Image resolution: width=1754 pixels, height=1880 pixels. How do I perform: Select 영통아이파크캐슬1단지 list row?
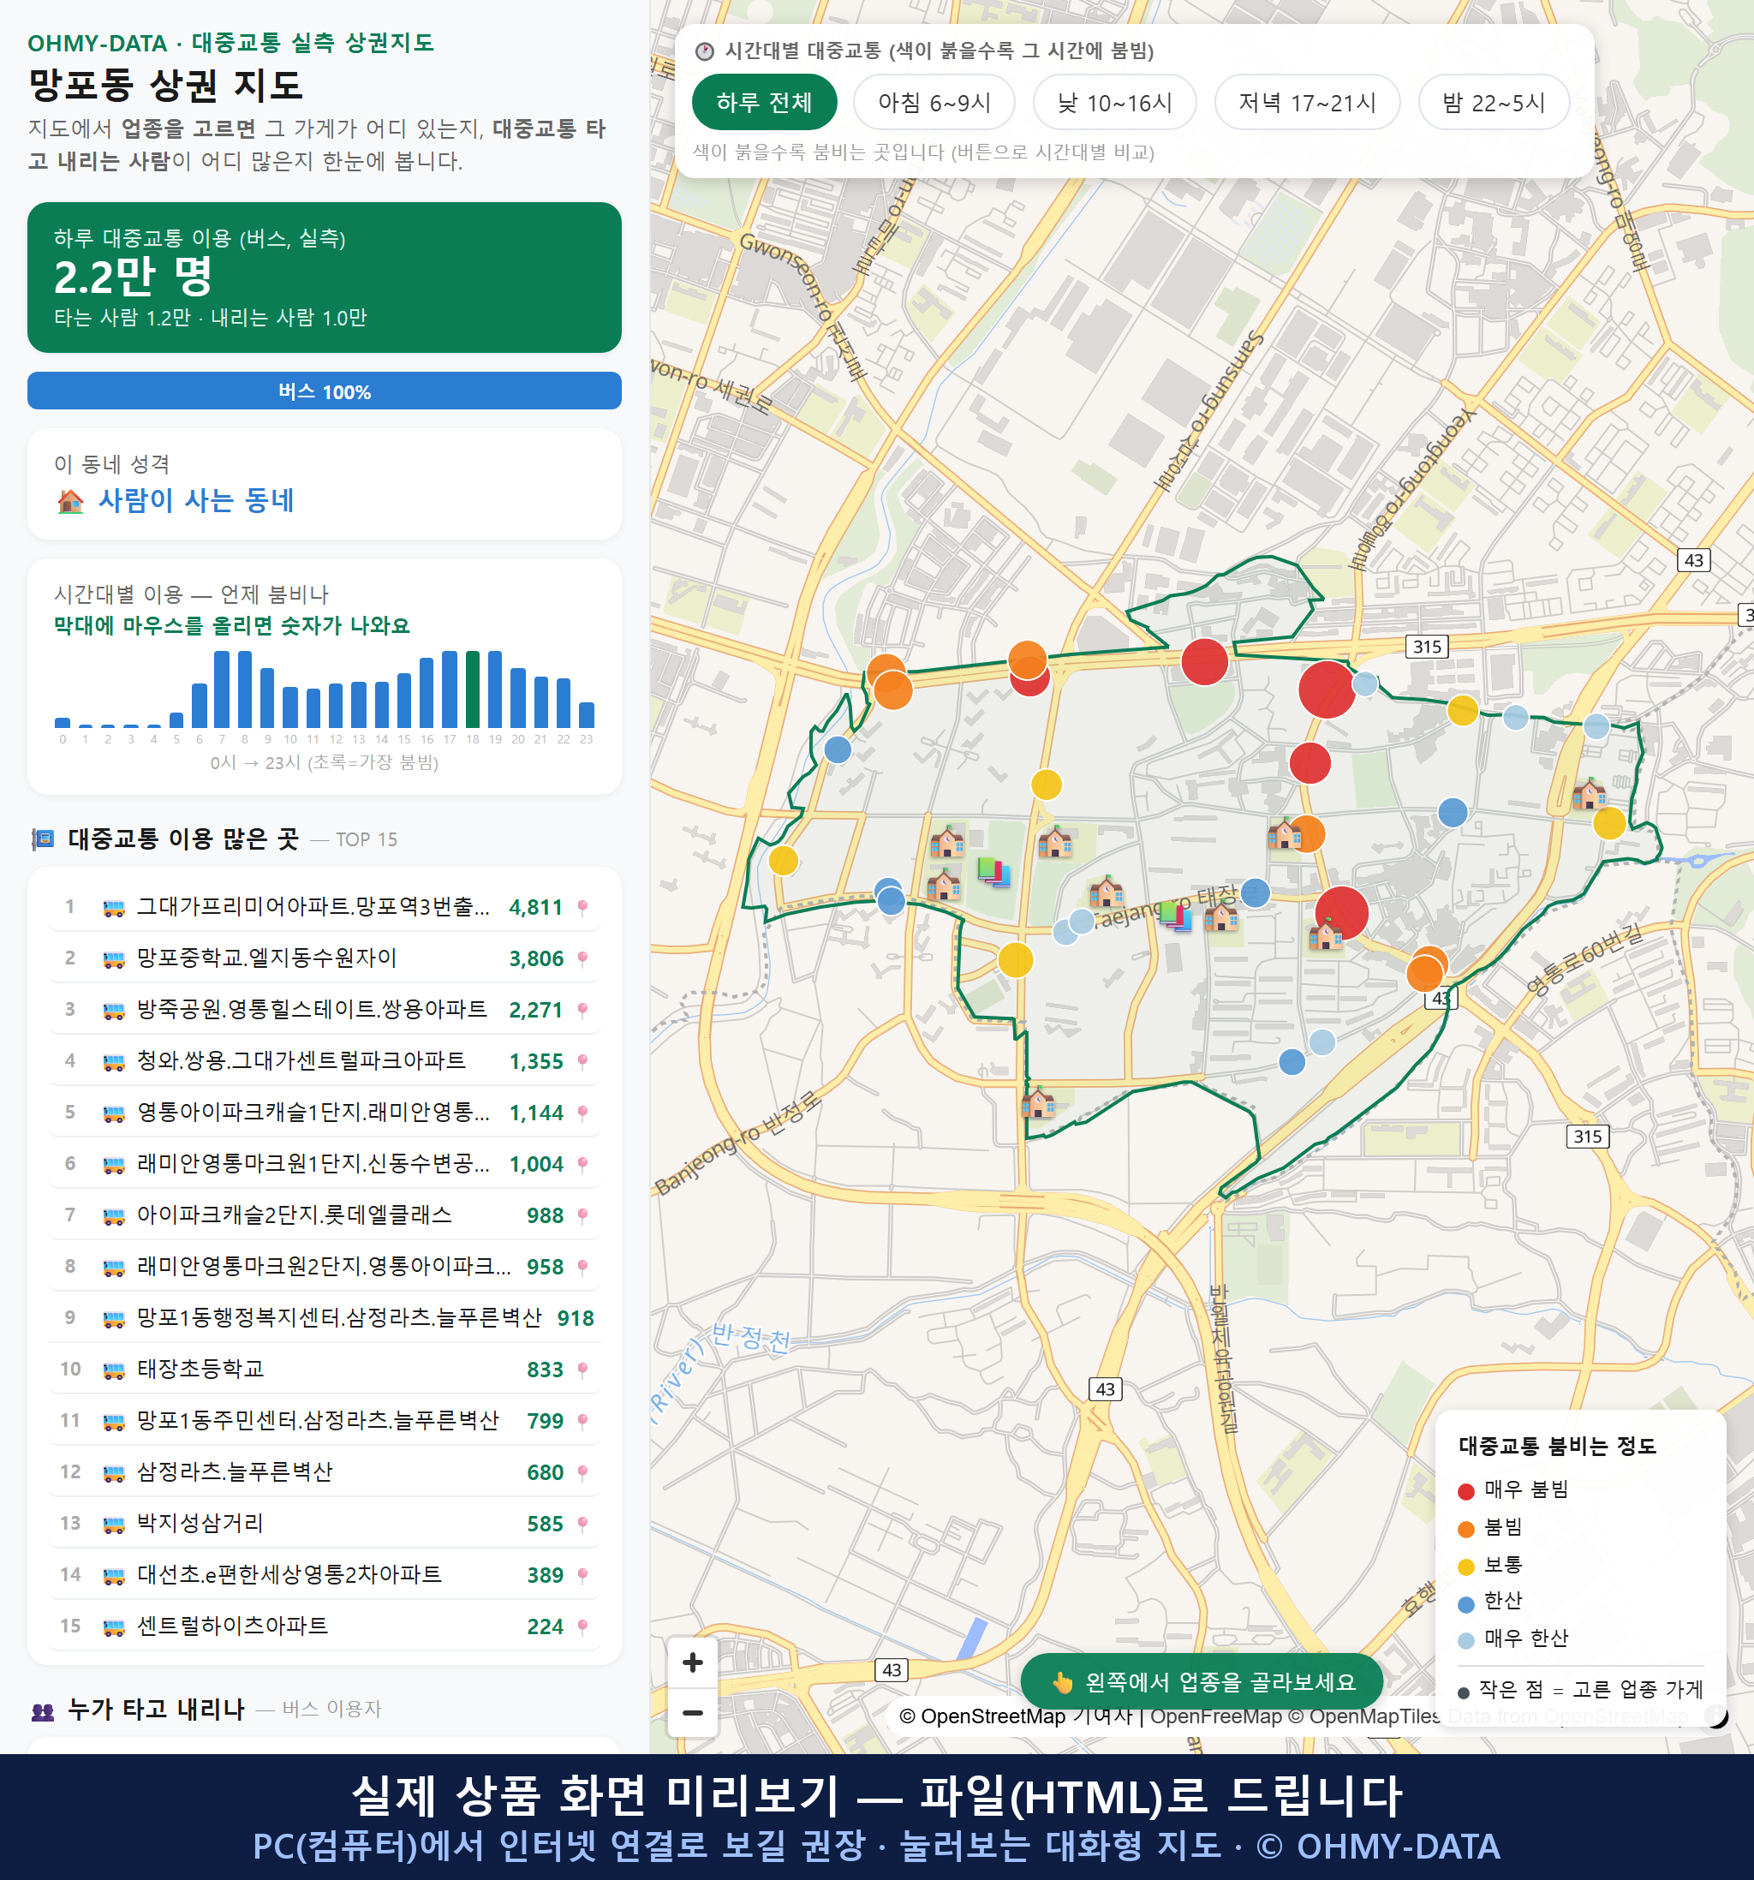click(x=325, y=1112)
